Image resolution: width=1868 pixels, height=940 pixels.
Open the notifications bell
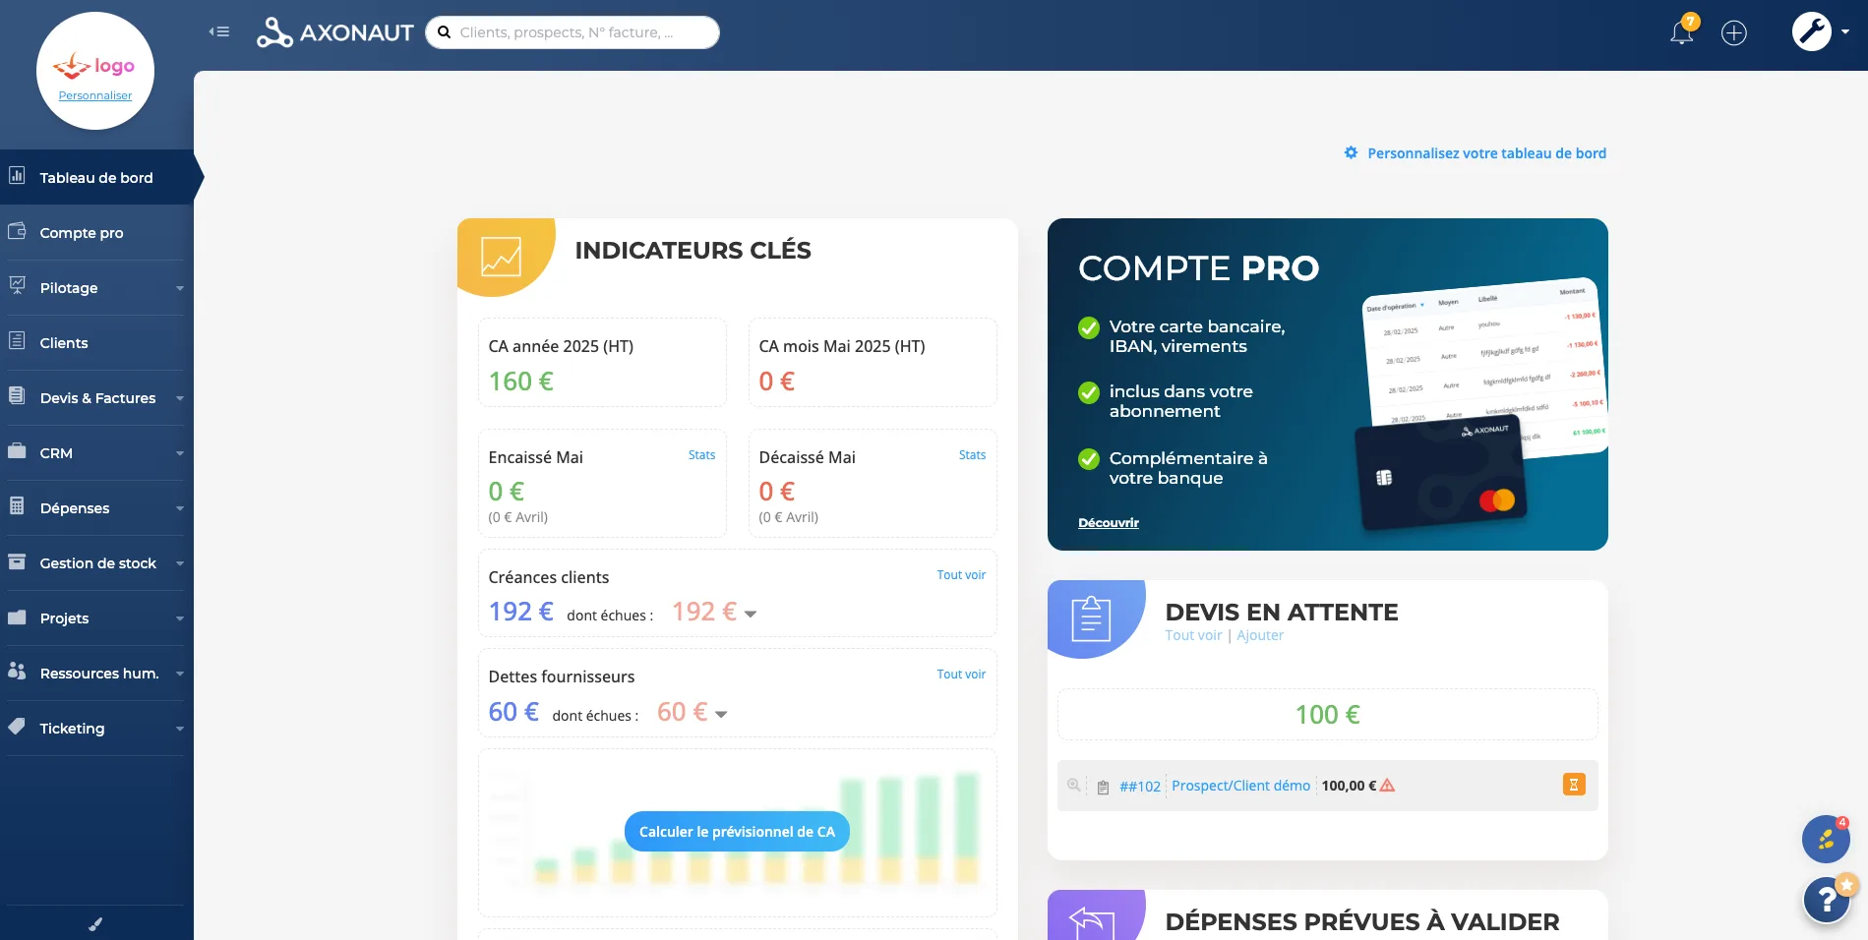1682,32
